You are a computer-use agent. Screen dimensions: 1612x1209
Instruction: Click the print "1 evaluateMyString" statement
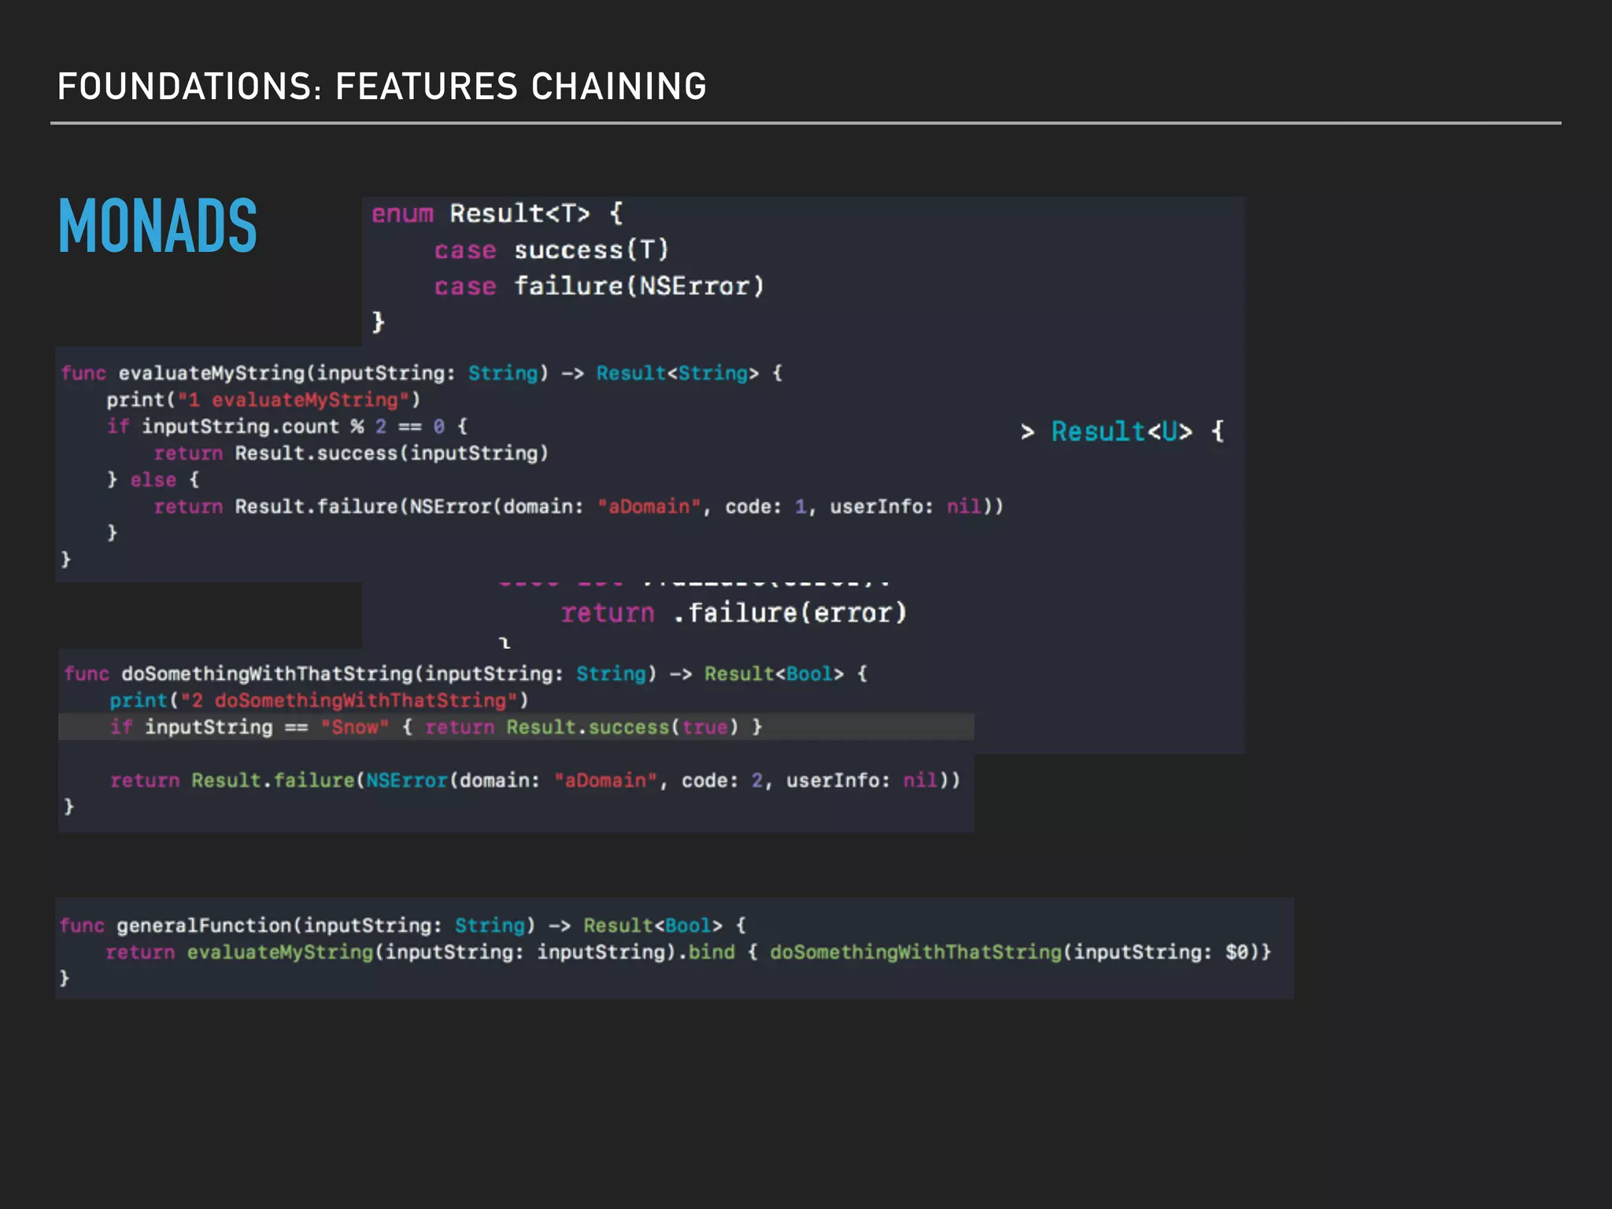(264, 400)
